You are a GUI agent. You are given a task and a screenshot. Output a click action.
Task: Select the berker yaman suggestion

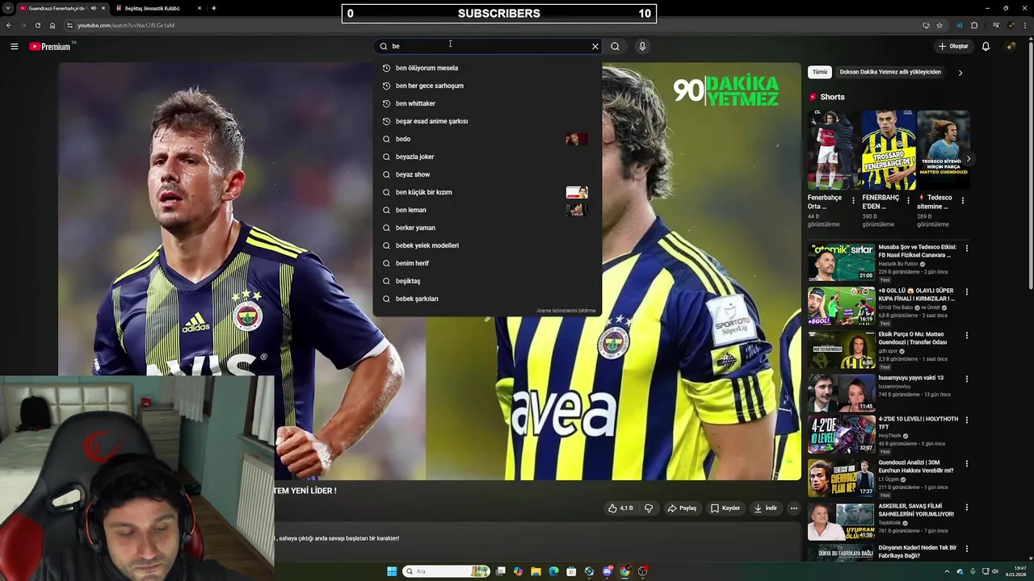point(487,228)
